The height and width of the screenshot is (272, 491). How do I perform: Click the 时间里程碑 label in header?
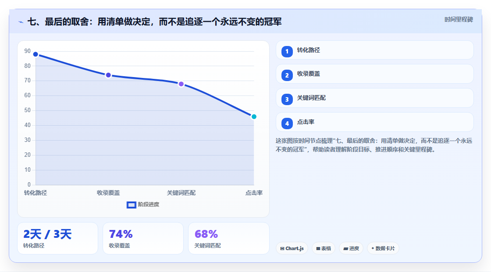coord(459,20)
